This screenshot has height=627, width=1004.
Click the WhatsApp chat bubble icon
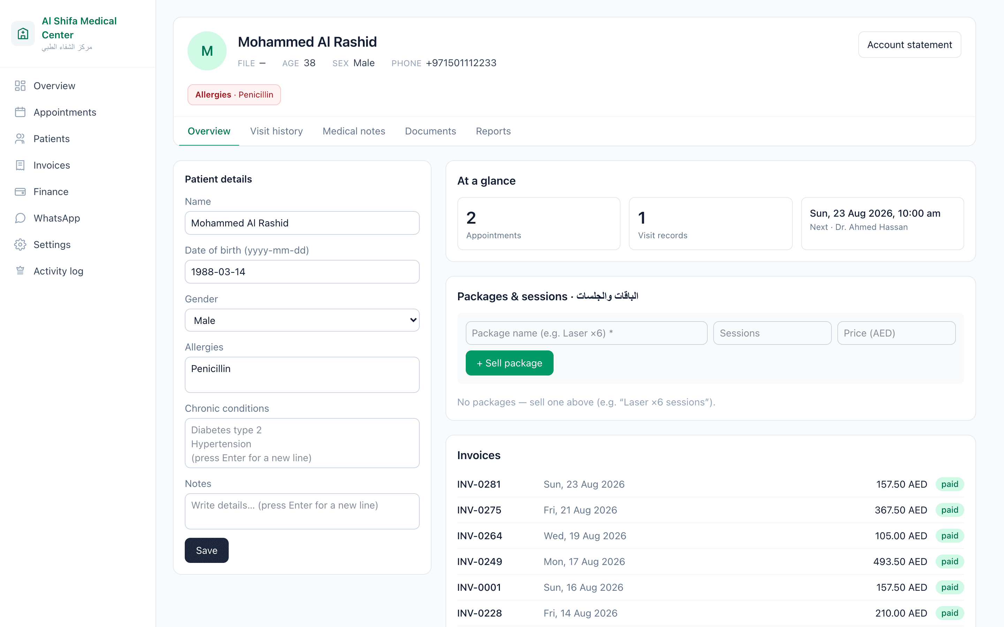pyautogui.click(x=20, y=218)
